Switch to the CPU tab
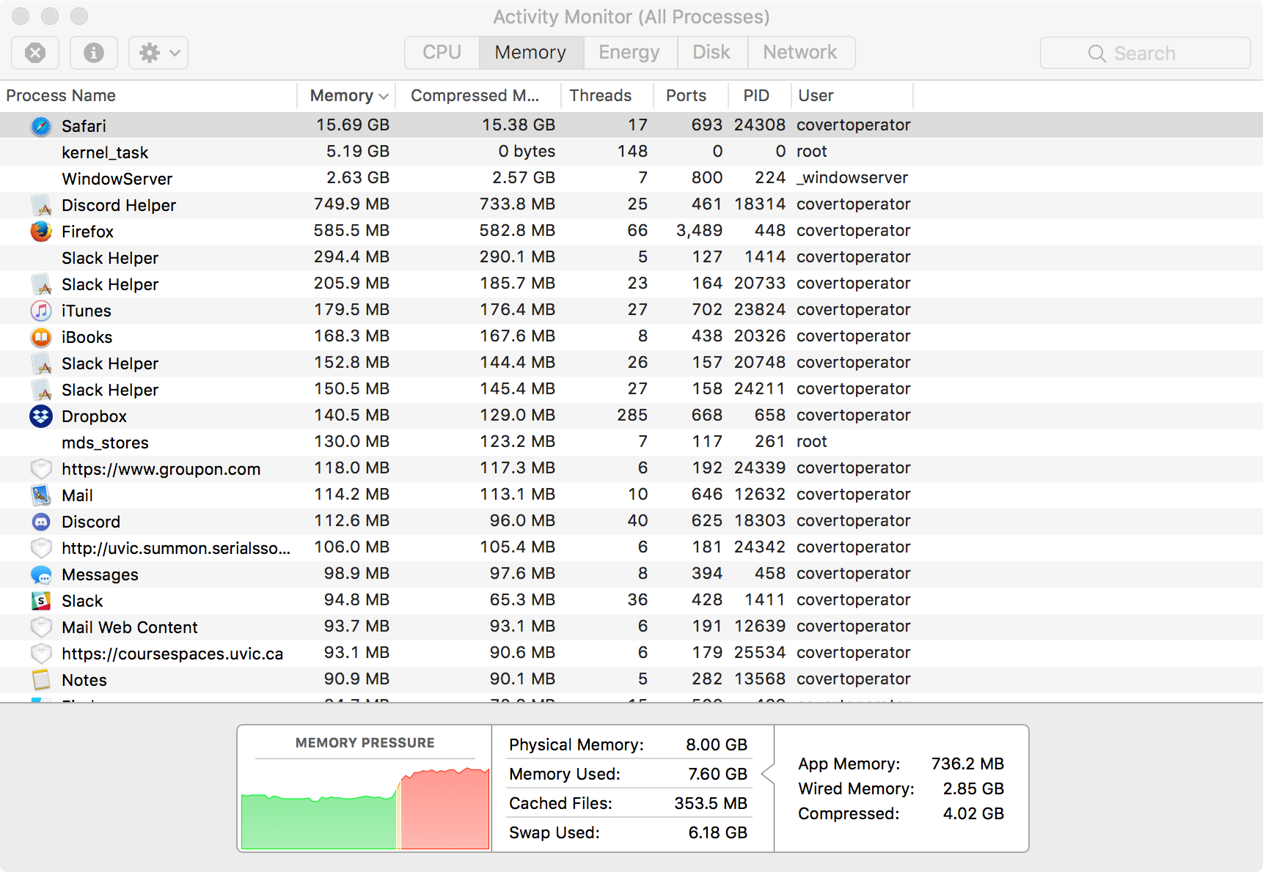 (x=441, y=52)
